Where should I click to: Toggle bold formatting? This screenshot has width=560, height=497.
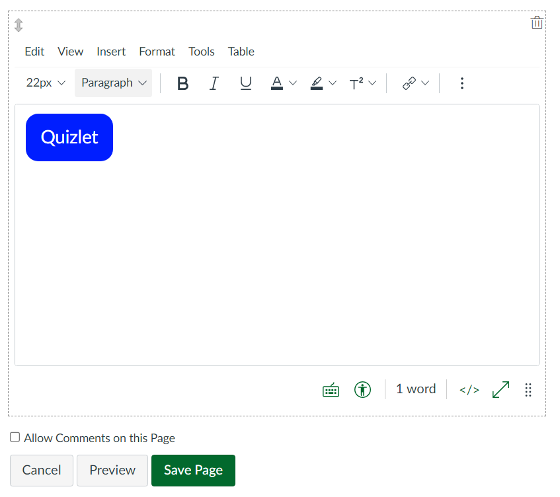182,83
